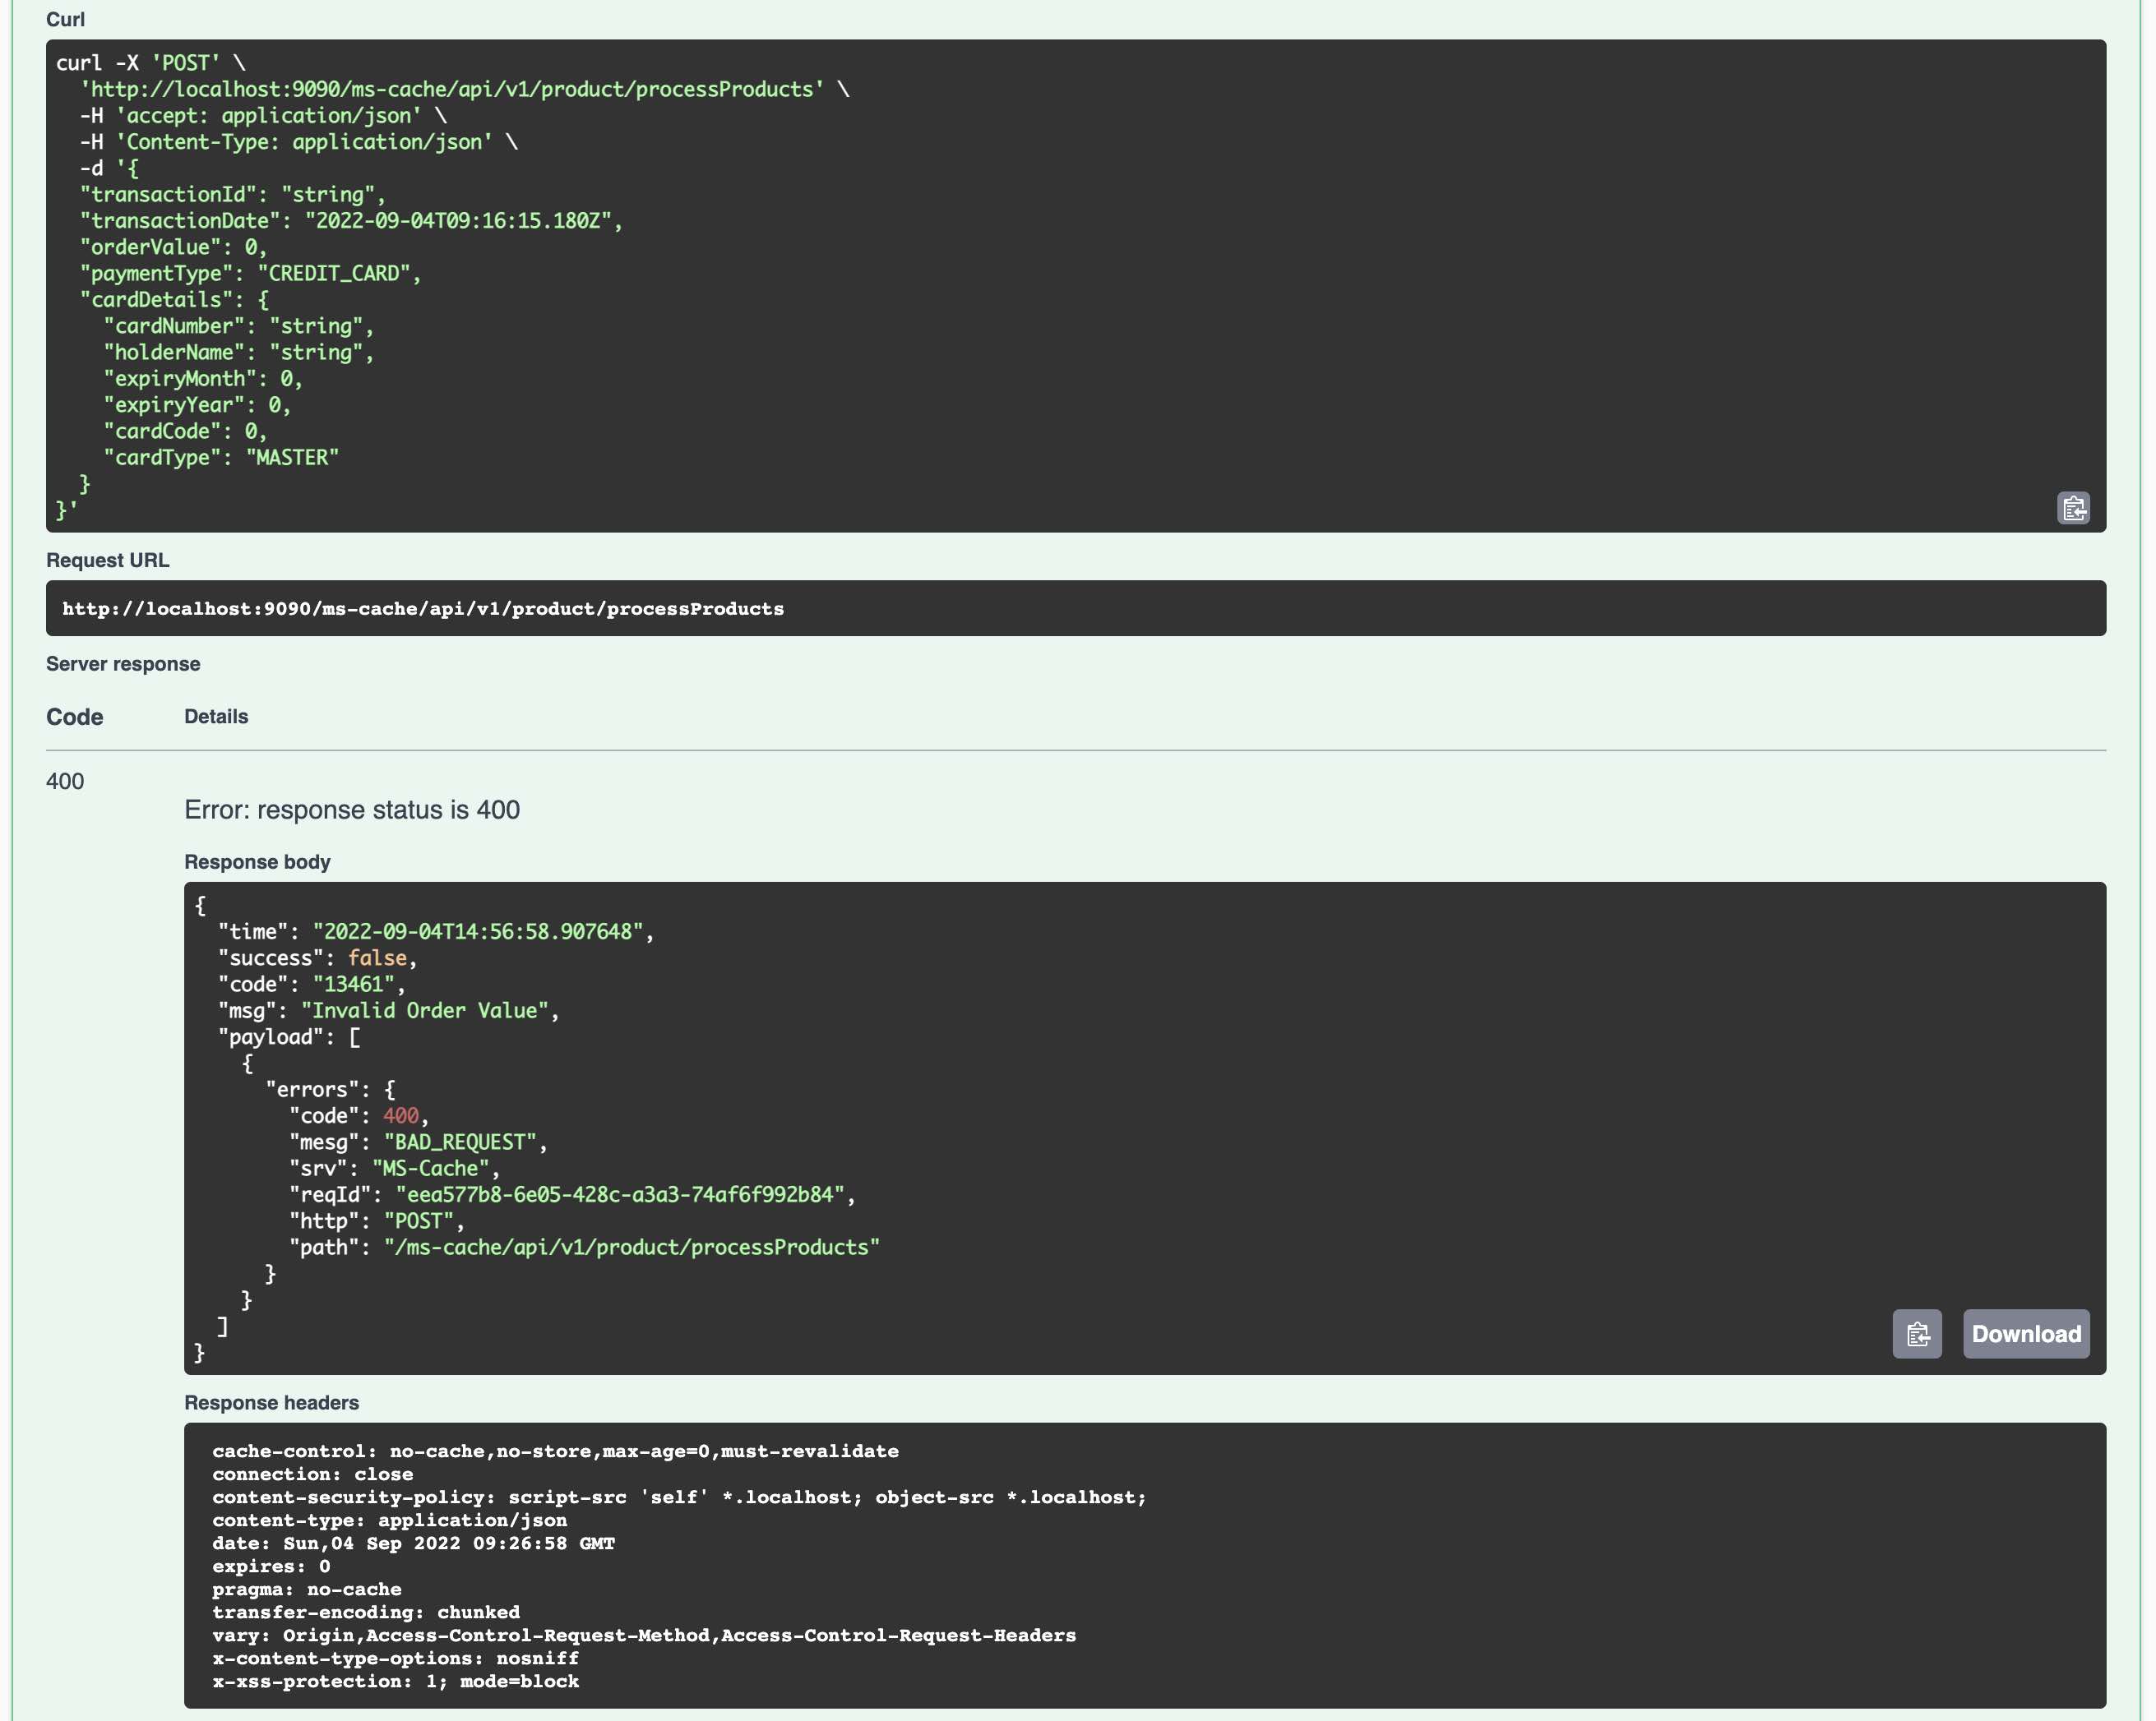Click the Code column header
Screen dimensions: 2156x1721
click(74, 717)
